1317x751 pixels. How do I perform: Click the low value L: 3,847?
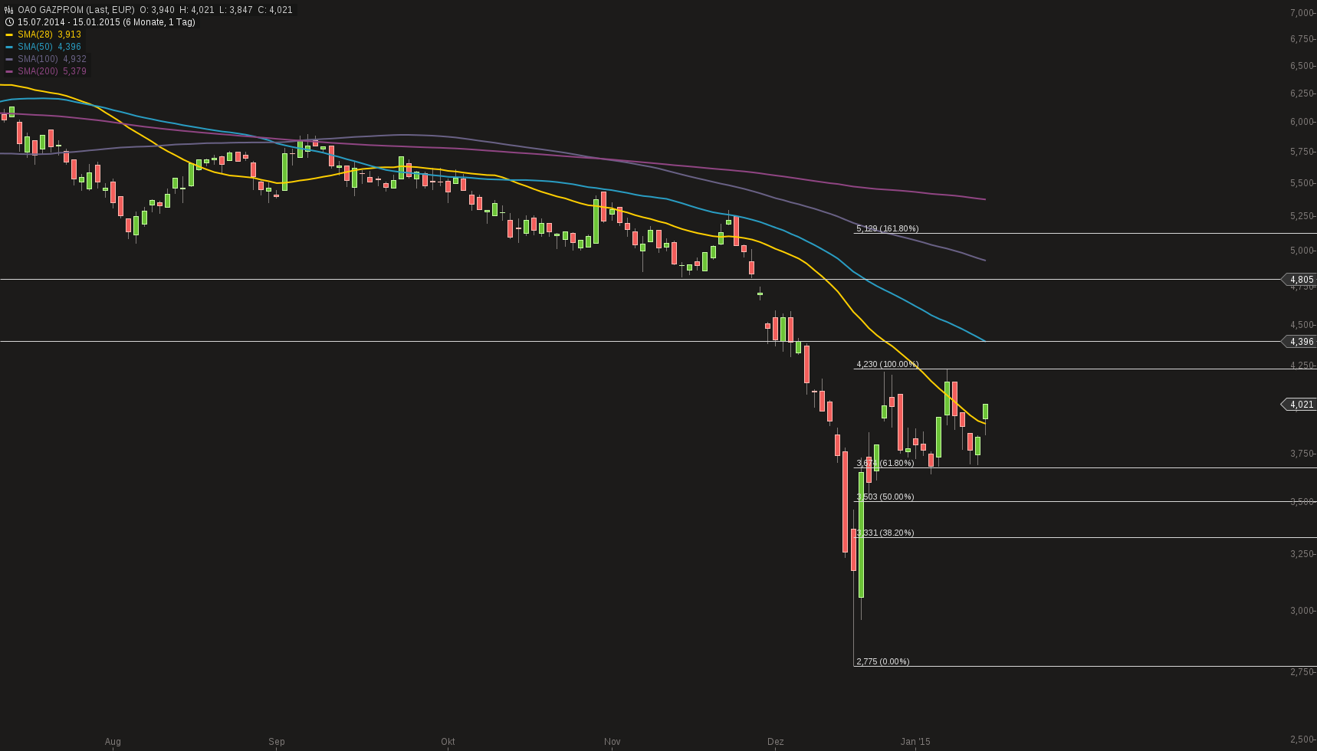pyautogui.click(x=235, y=10)
